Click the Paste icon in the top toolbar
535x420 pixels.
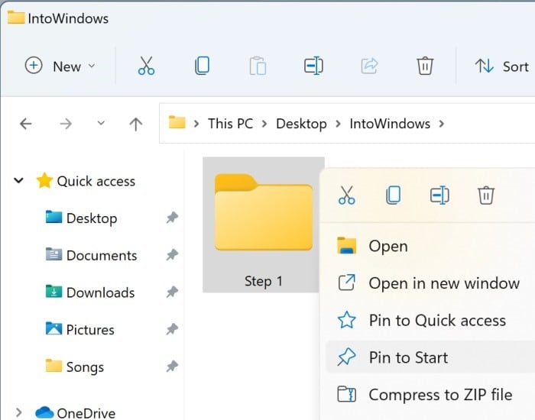258,66
